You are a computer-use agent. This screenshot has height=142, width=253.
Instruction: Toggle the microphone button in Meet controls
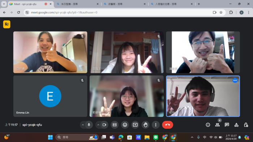(89, 125)
